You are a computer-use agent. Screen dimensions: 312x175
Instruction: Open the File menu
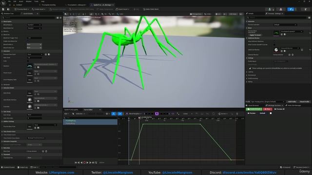(x=9, y=1)
